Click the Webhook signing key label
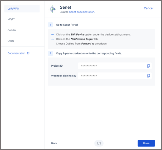Viewport: 162px width, 150px height. pyautogui.click(x=64, y=76)
